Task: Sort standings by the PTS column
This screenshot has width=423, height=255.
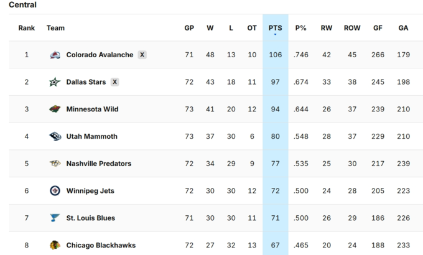Action: coord(275,28)
